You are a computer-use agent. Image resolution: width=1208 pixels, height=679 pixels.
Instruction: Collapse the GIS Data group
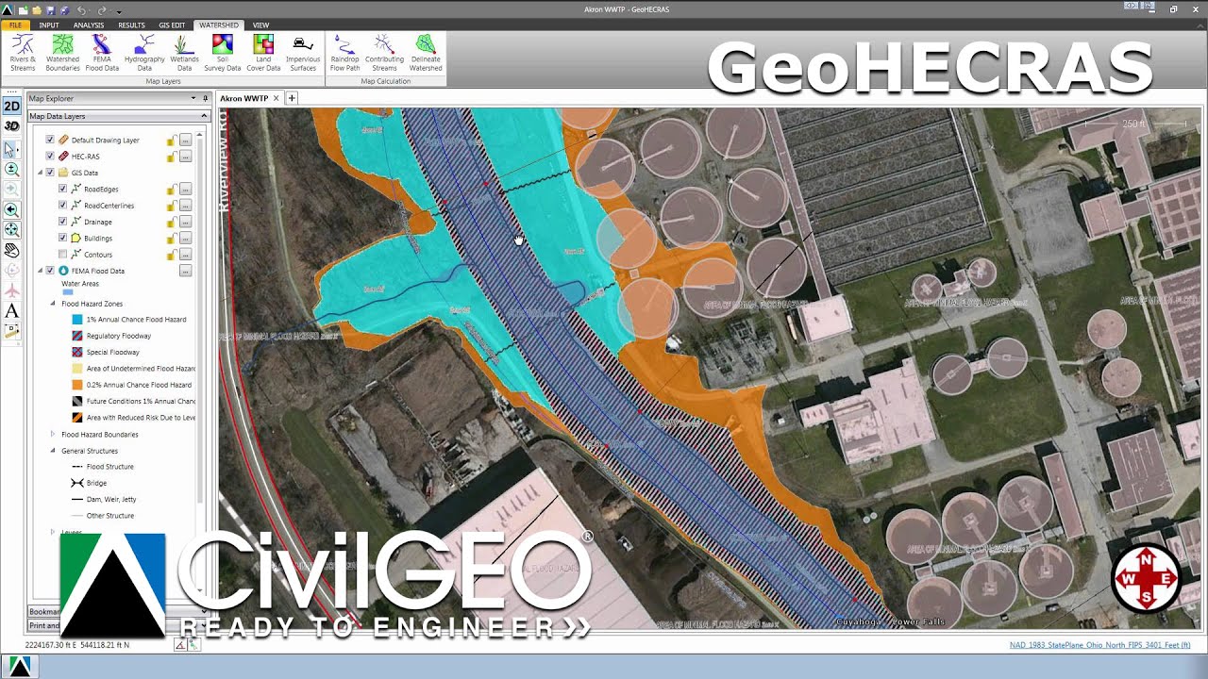[x=41, y=173]
